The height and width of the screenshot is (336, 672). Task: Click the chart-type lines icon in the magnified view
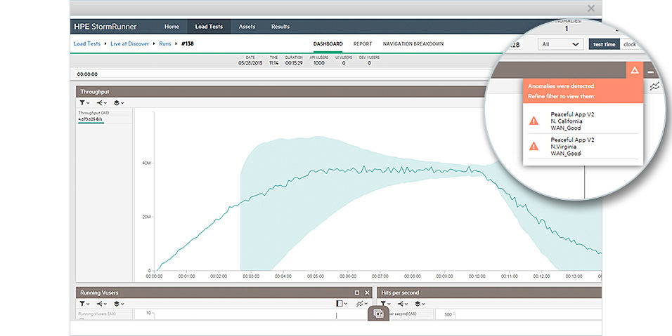[654, 87]
